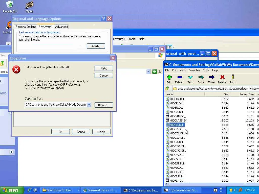259x194 pixels.
Task: Select KBDCLASS.SY_ file
Action: click(x=179, y=120)
